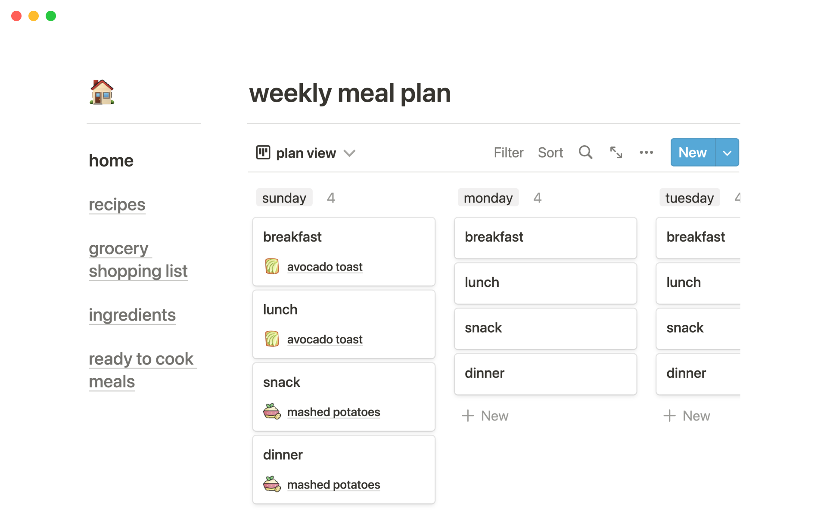Click New under the Tuesday column
This screenshot has width=827, height=517.
pyautogui.click(x=688, y=416)
